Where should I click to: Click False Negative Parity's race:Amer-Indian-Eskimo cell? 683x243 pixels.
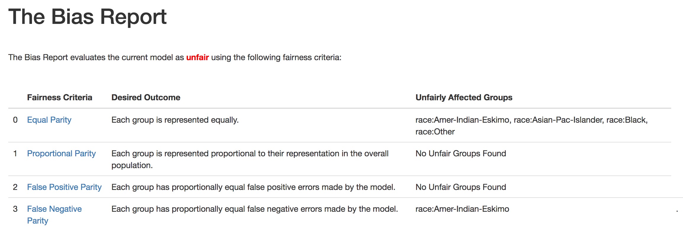coord(462,209)
